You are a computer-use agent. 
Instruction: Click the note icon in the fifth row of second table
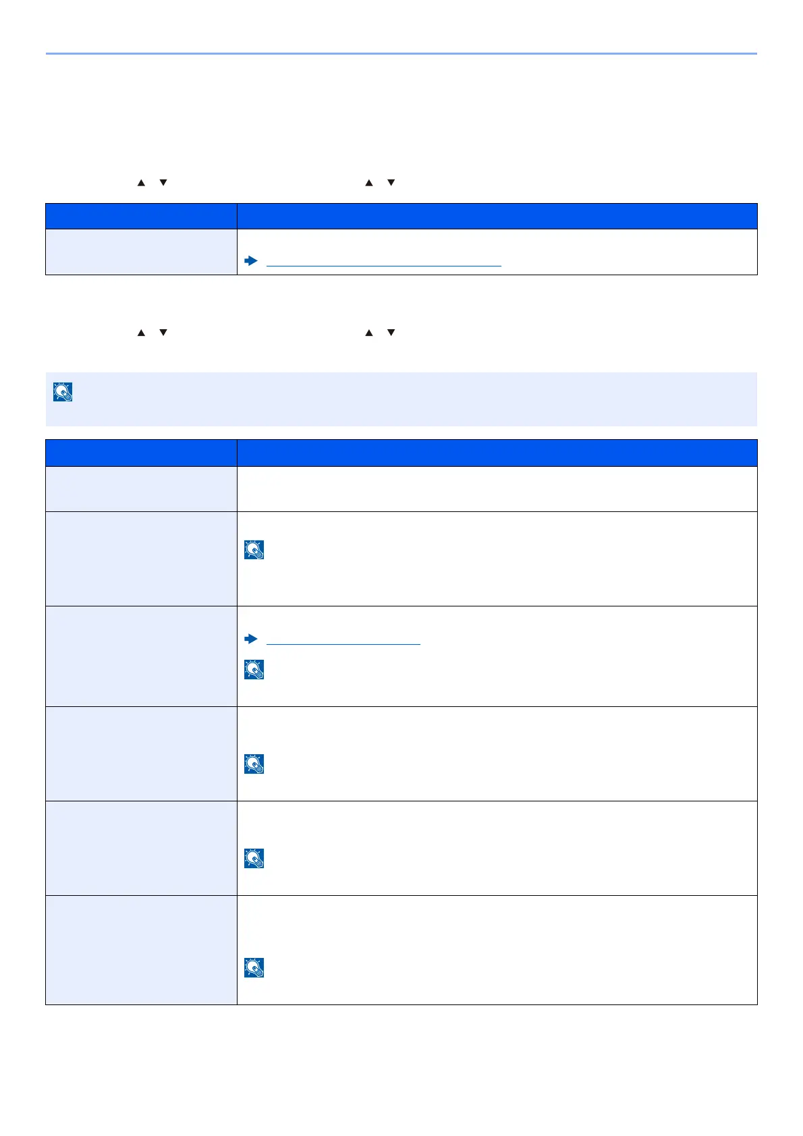[254, 858]
